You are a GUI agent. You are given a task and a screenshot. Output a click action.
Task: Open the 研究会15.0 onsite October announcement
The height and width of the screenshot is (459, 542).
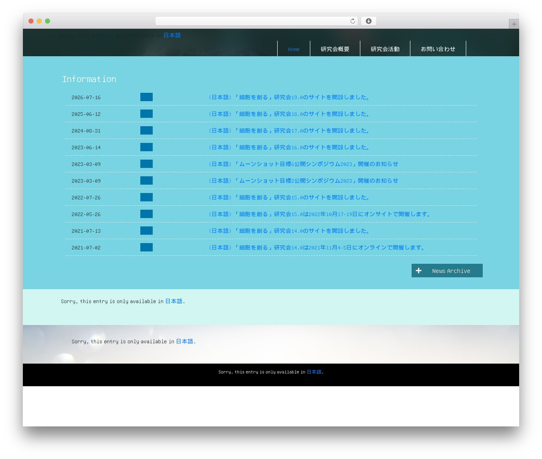click(x=320, y=214)
